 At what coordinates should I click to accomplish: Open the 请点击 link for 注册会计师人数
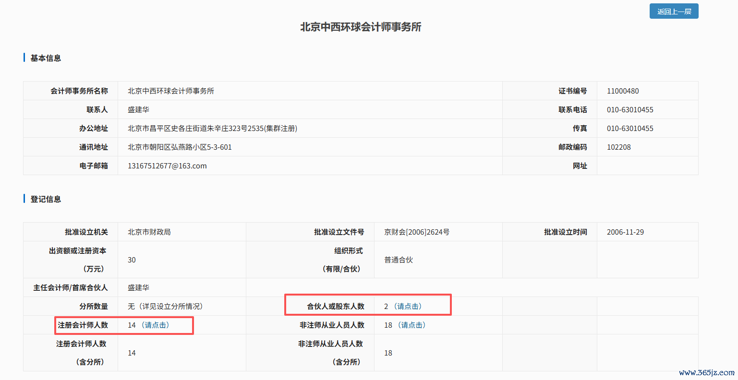coord(157,325)
